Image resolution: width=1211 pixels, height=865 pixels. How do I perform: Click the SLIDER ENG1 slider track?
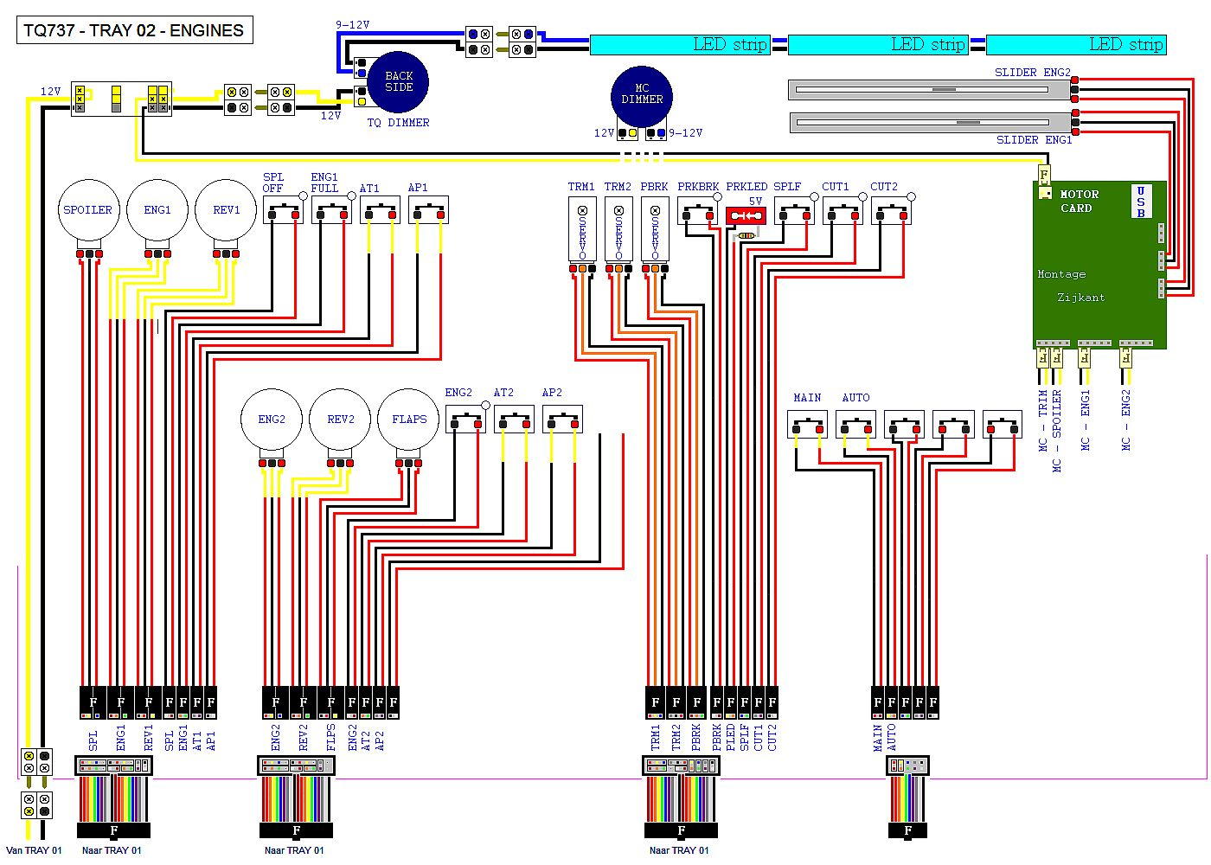tap(931, 122)
